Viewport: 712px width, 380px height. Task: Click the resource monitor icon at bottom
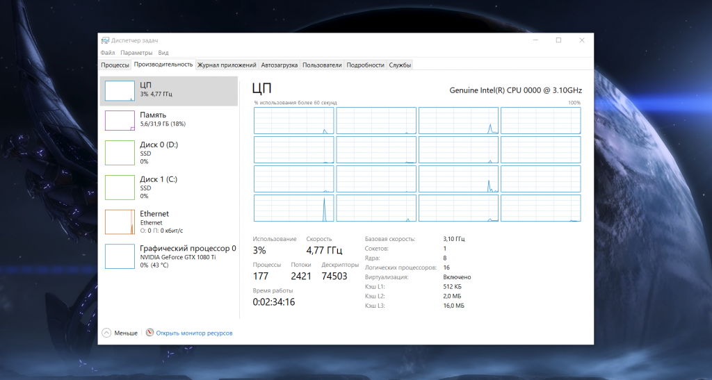(x=149, y=333)
